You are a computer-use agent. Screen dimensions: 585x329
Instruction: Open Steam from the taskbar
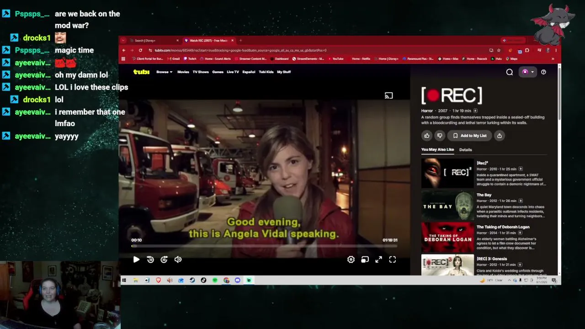pyautogui.click(x=192, y=280)
